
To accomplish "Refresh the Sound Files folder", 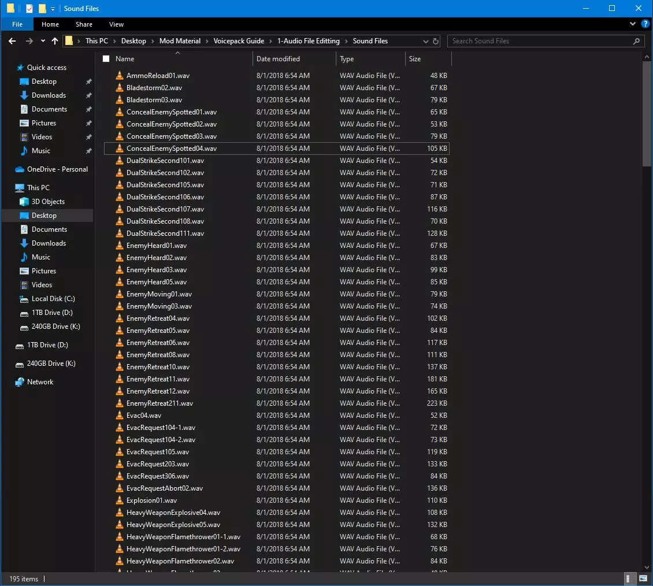I will [x=435, y=41].
